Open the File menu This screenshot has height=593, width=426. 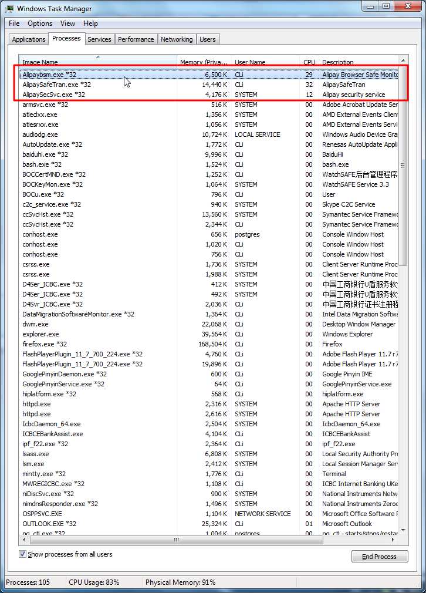coord(14,23)
